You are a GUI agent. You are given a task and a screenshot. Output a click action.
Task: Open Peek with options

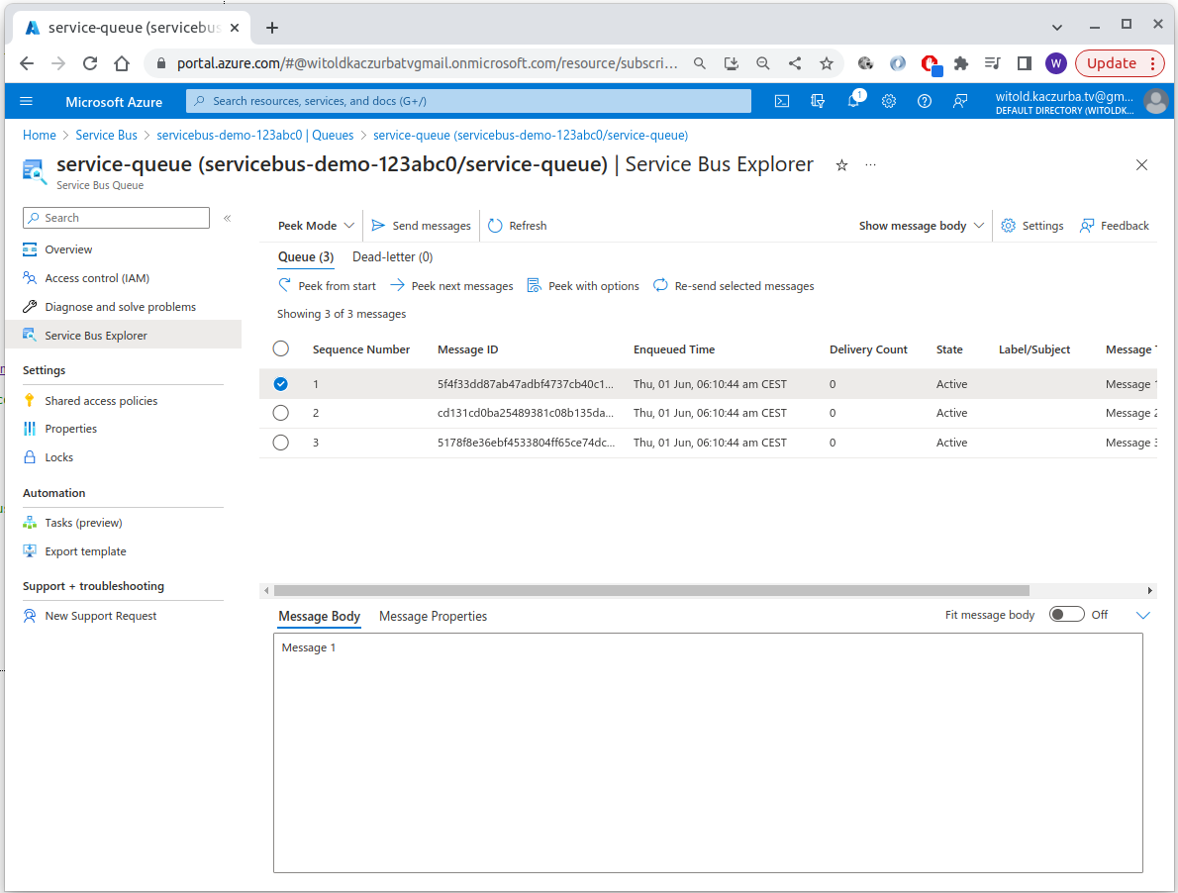[x=583, y=286]
